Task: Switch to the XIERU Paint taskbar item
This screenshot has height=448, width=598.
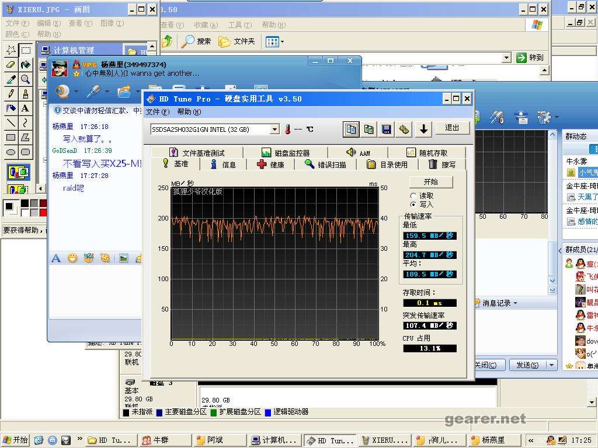Action: [384, 440]
